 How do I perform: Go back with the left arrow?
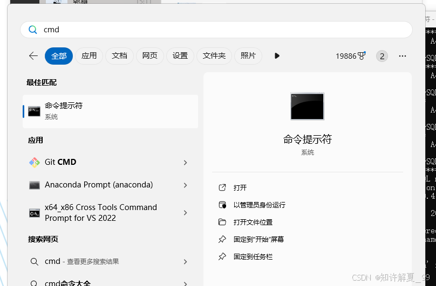[x=33, y=56]
